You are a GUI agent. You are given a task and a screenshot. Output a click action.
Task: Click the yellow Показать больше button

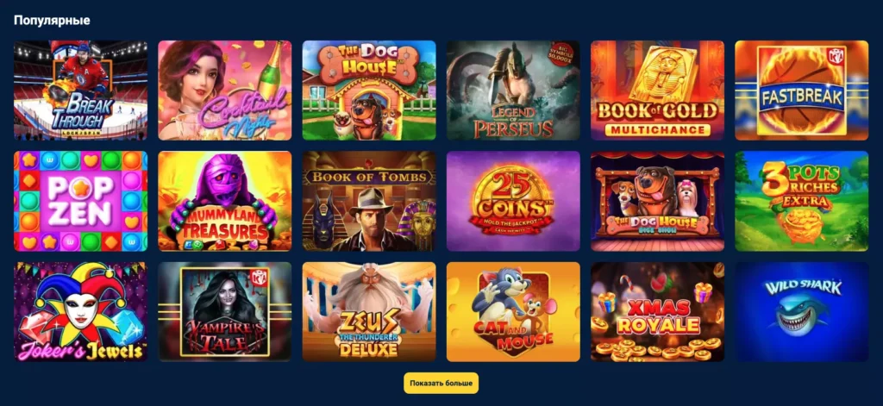tap(441, 383)
